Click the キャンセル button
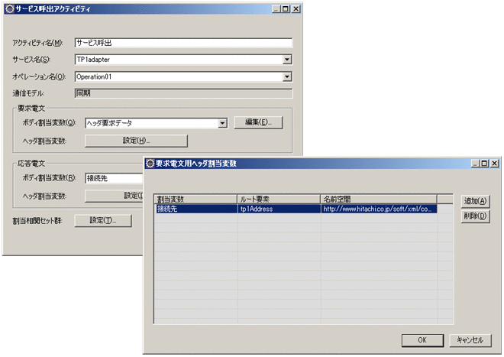The width and height of the screenshot is (504, 357). 470,340
